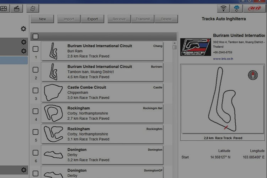Click the movie clapperboard icon
Viewport: 267px width, 178px height.
tap(16, 8)
